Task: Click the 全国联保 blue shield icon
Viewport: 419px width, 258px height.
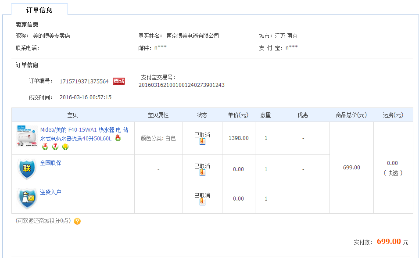Action: click(27, 169)
